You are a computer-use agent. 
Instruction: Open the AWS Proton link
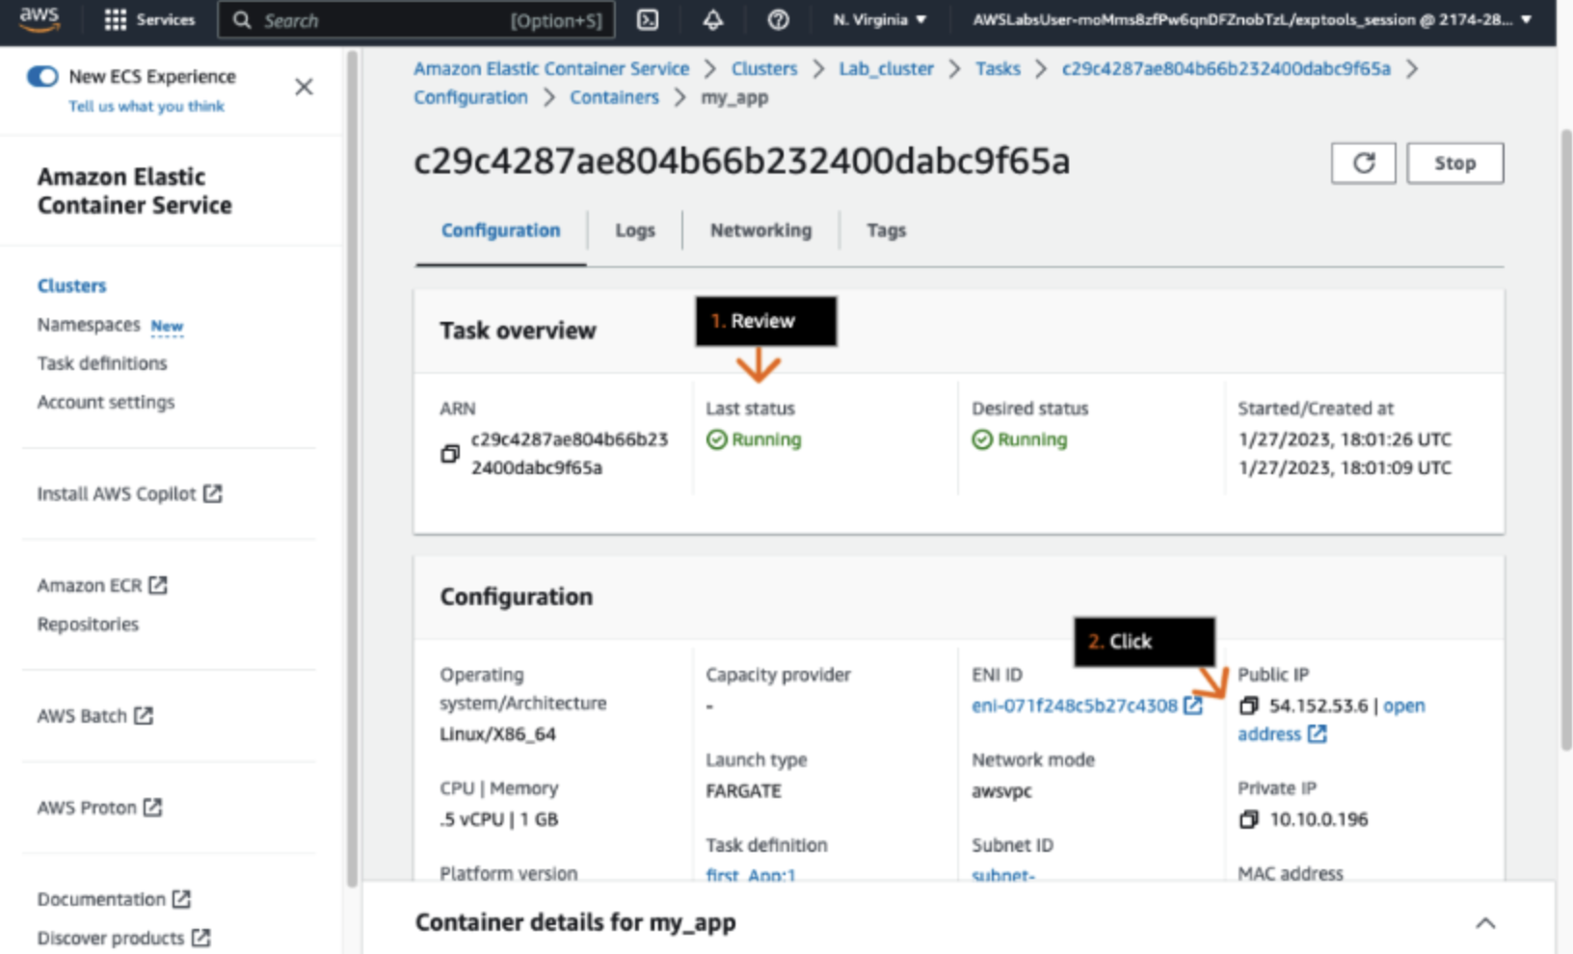point(87,807)
